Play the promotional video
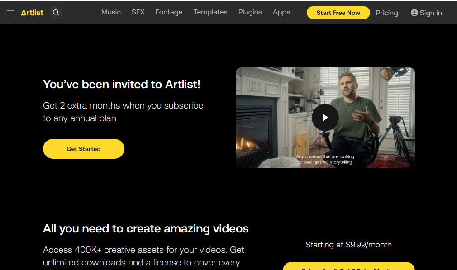Viewport: 457px width, 270px height. (x=325, y=118)
